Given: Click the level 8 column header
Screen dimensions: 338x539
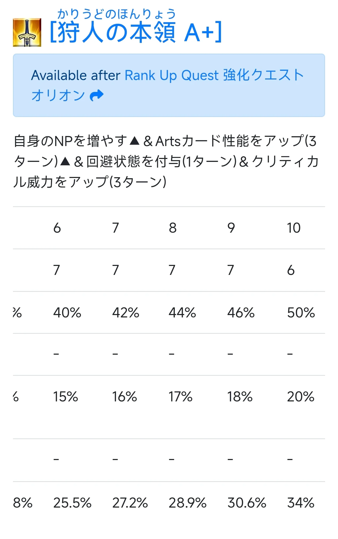Looking at the screenshot, I should click(x=173, y=228).
